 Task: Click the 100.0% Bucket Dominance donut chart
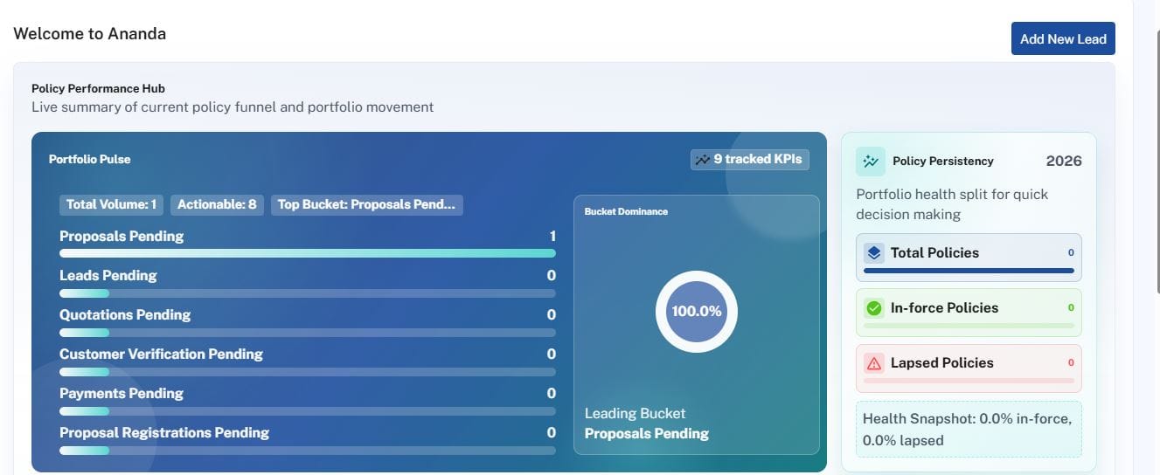pyautogui.click(x=696, y=312)
